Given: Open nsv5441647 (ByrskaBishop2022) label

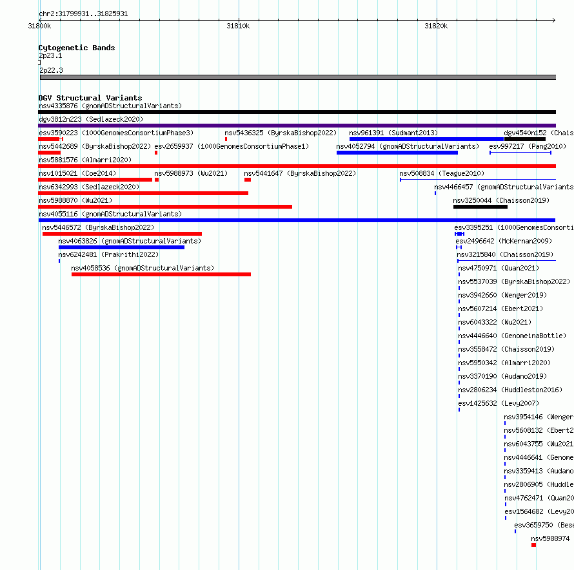Looking at the screenshot, I should pos(300,174).
